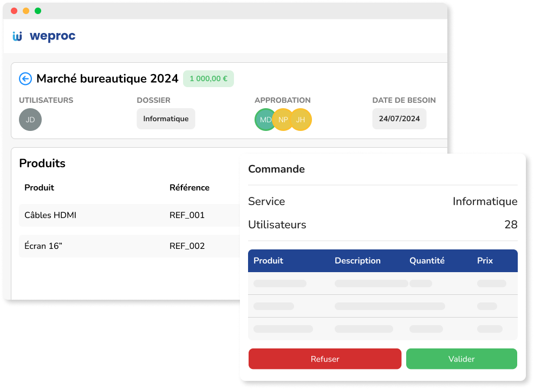Viewport: 534px width, 389px height.
Task: Click the REF_002 reference cell
Action: pos(187,246)
